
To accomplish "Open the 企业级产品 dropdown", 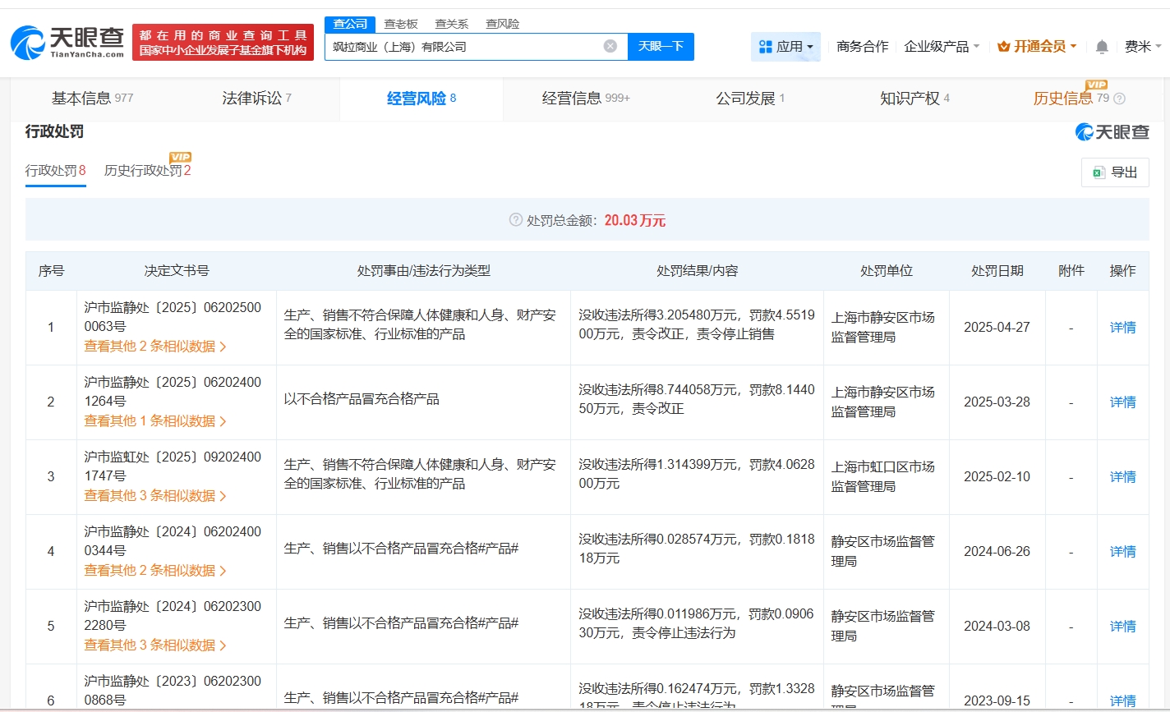I will 937,47.
